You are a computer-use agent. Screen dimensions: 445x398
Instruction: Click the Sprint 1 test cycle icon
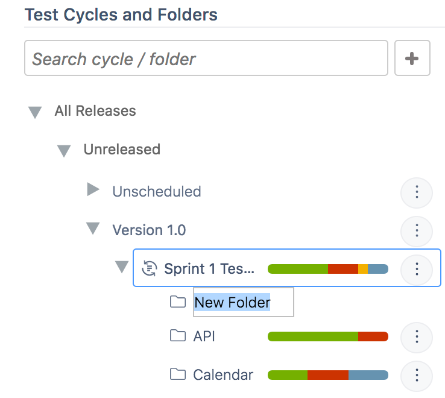tap(149, 268)
